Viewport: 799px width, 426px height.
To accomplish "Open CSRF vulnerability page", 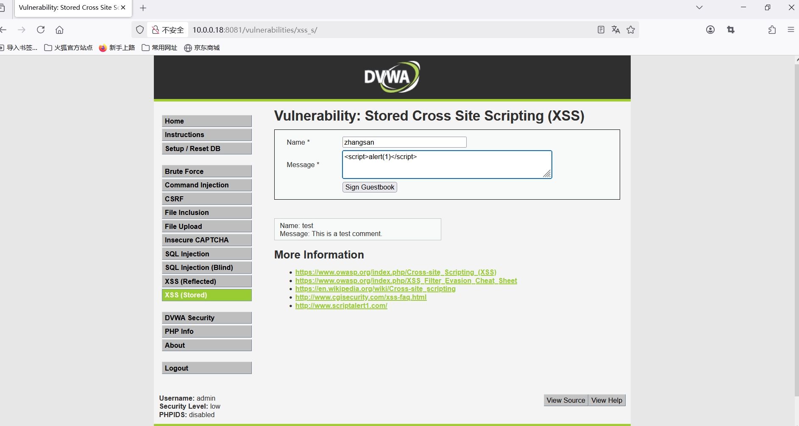I will point(207,199).
